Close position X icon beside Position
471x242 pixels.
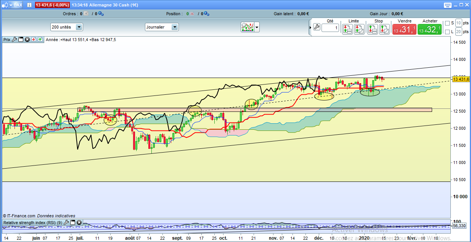coord(193,14)
